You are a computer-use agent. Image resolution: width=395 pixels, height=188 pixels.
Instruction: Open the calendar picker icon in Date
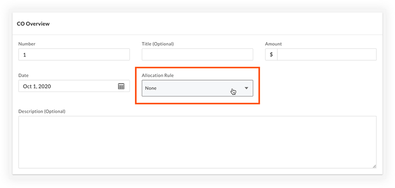(121, 86)
